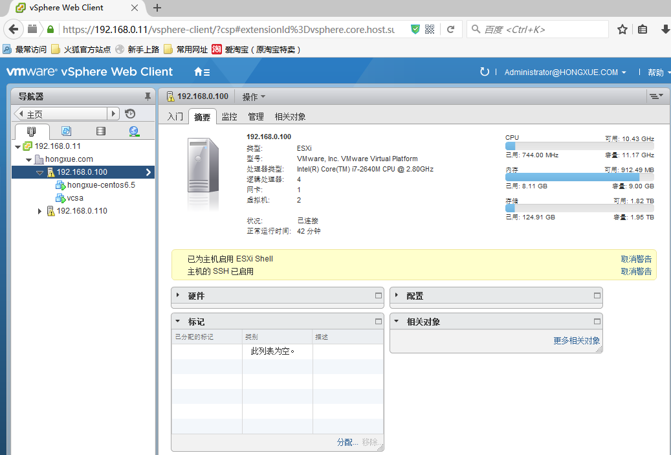
Task: Pin the navigator panel with pushpin icon
Action: tap(148, 96)
